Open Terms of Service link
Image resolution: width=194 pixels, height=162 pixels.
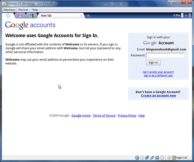104,115
